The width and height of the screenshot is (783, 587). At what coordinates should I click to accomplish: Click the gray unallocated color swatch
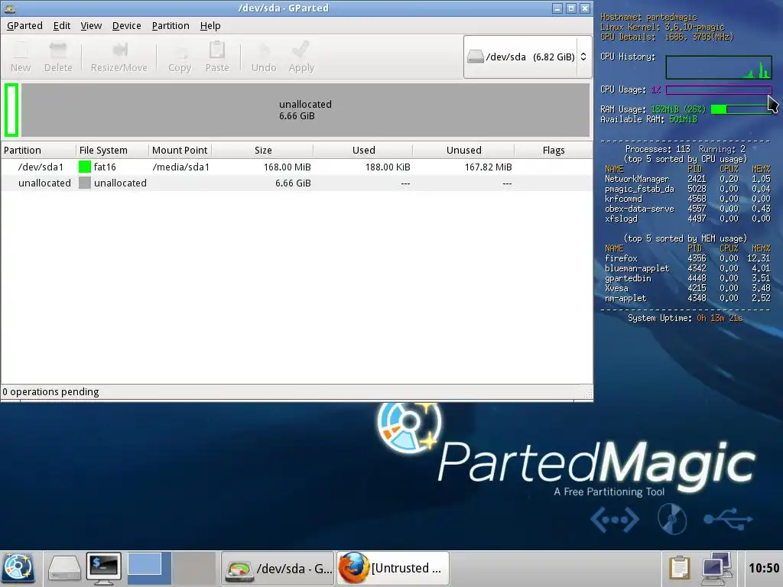84,183
